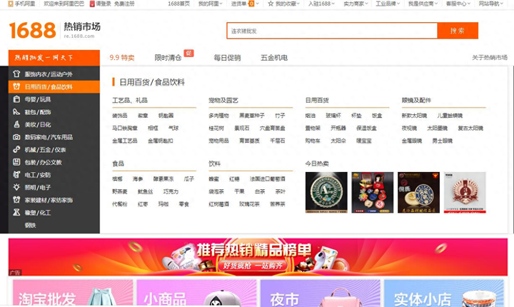Click the camera icon for 数码家电/汽车用品
The width and height of the screenshot is (514, 307).
[16, 137]
